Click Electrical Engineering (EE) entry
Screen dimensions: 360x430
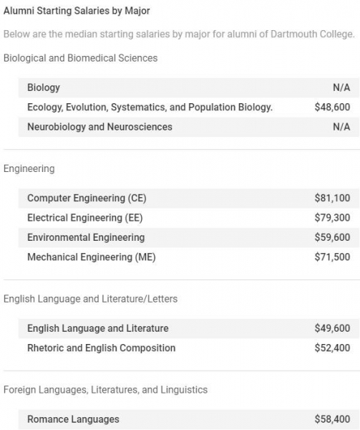click(189, 218)
